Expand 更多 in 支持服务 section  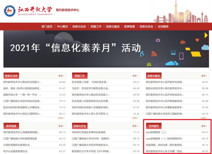[204, 126]
